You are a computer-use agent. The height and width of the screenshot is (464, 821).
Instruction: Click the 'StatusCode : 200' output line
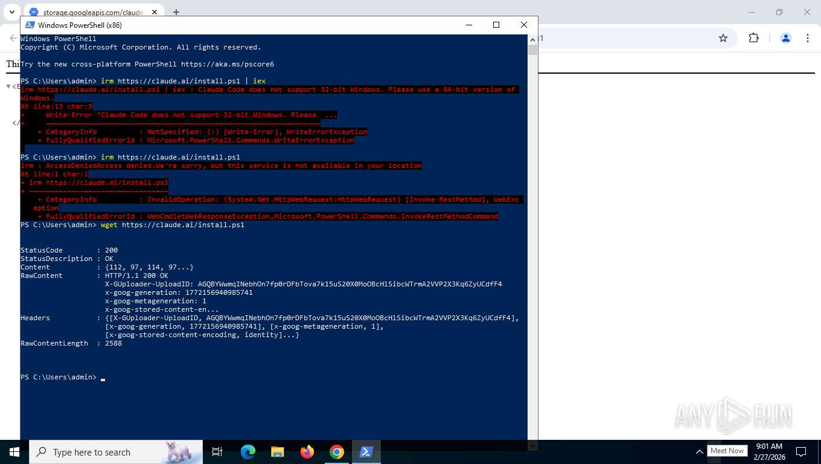[x=69, y=250]
